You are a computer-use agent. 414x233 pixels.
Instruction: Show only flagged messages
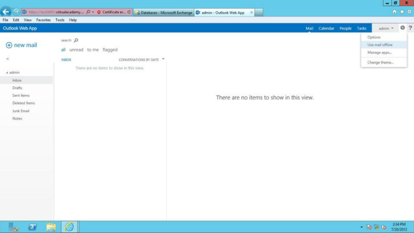click(x=110, y=50)
